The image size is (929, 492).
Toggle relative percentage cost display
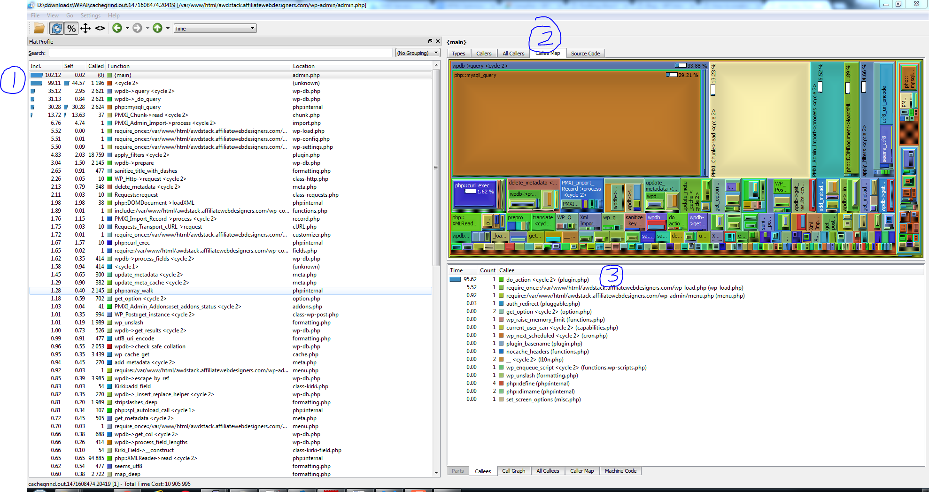[71, 28]
